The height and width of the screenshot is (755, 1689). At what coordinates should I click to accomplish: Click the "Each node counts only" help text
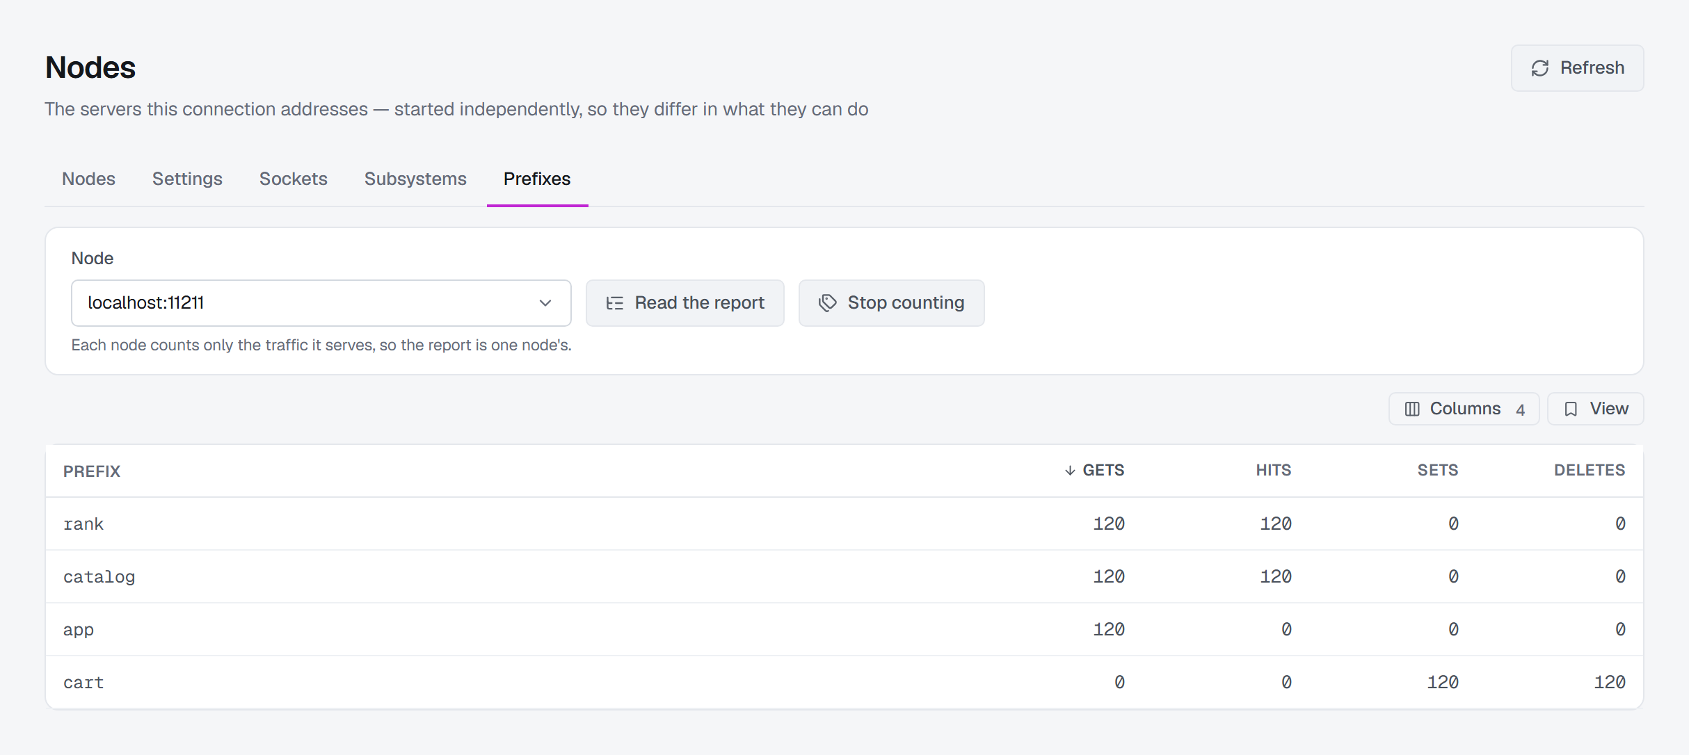[x=321, y=345]
